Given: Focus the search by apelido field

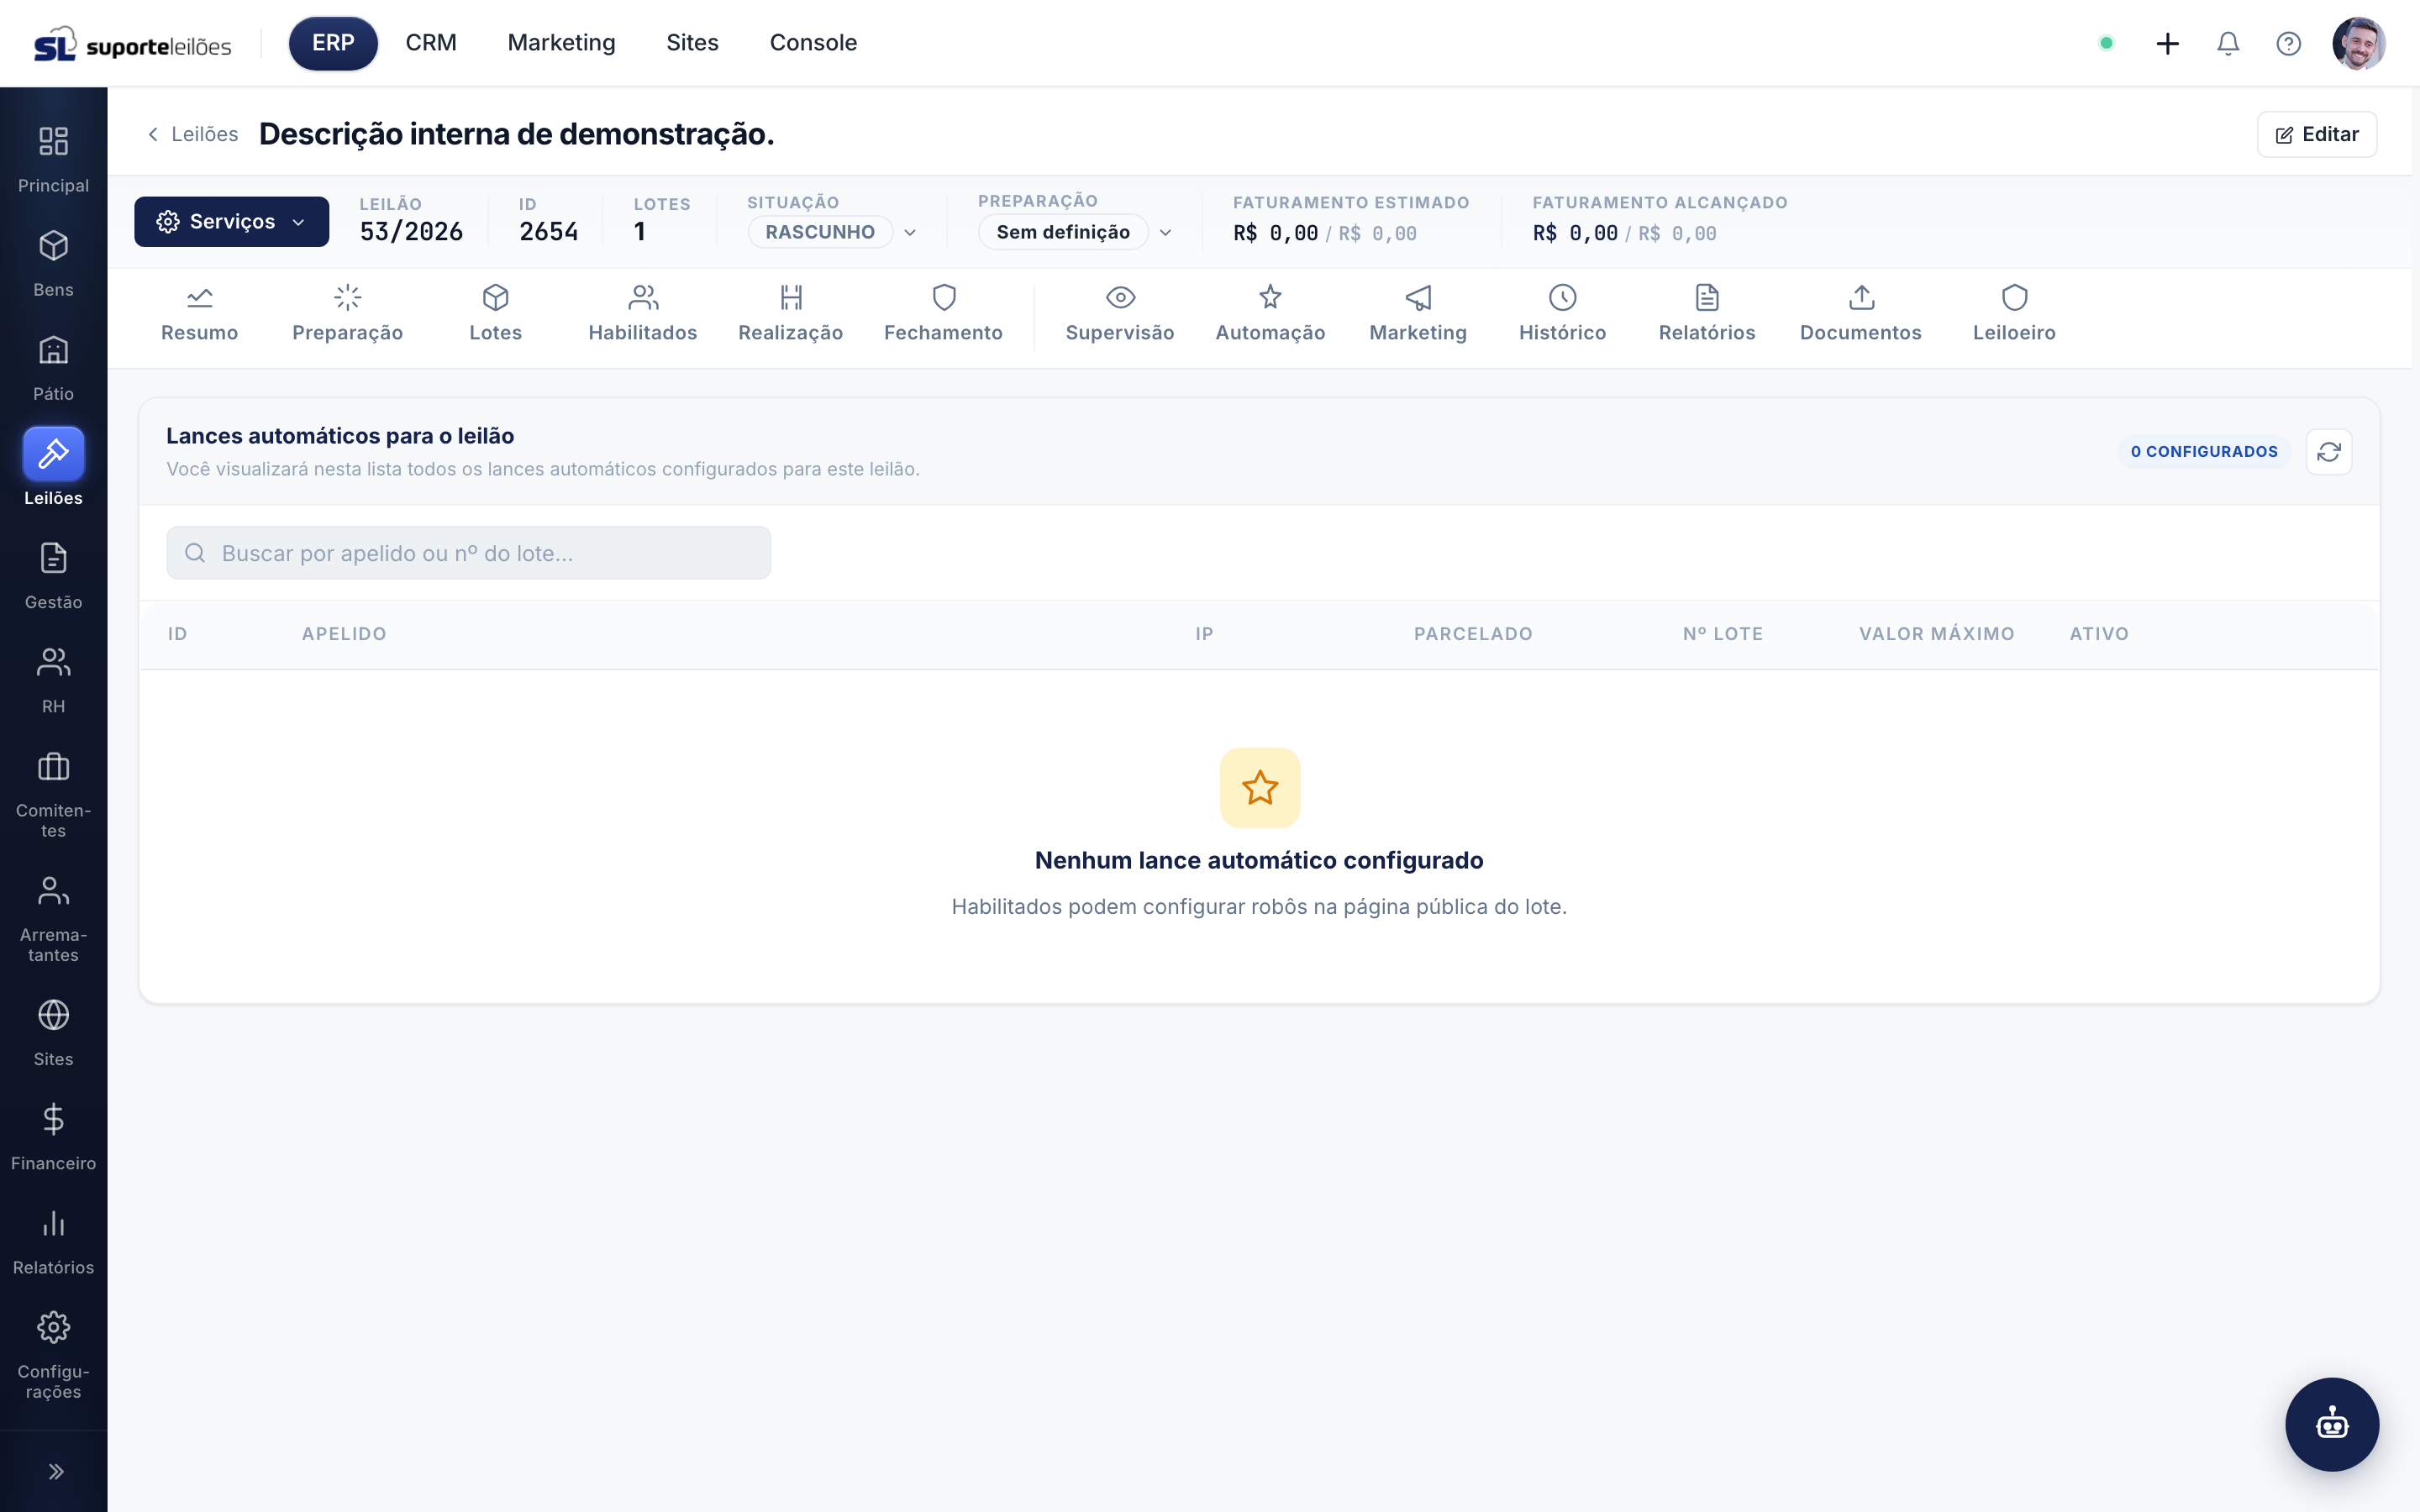Looking at the screenshot, I should point(468,553).
